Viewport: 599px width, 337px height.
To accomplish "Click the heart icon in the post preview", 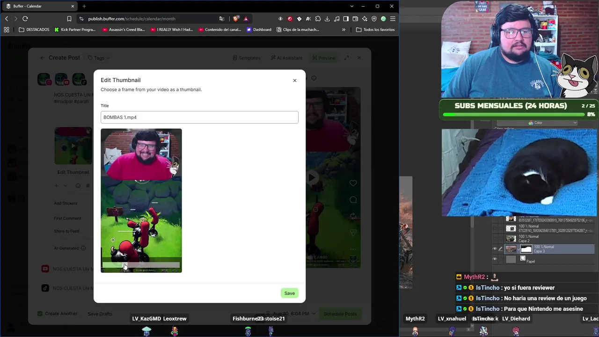I will pyautogui.click(x=353, y=183).
